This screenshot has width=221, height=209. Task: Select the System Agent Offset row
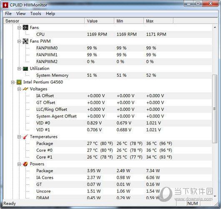point(124,116)
